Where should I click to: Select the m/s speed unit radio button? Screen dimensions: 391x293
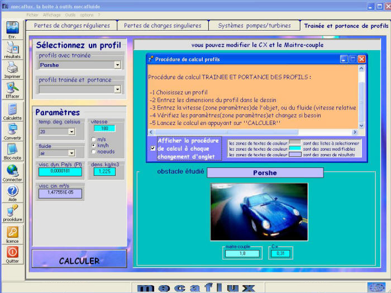93,138
